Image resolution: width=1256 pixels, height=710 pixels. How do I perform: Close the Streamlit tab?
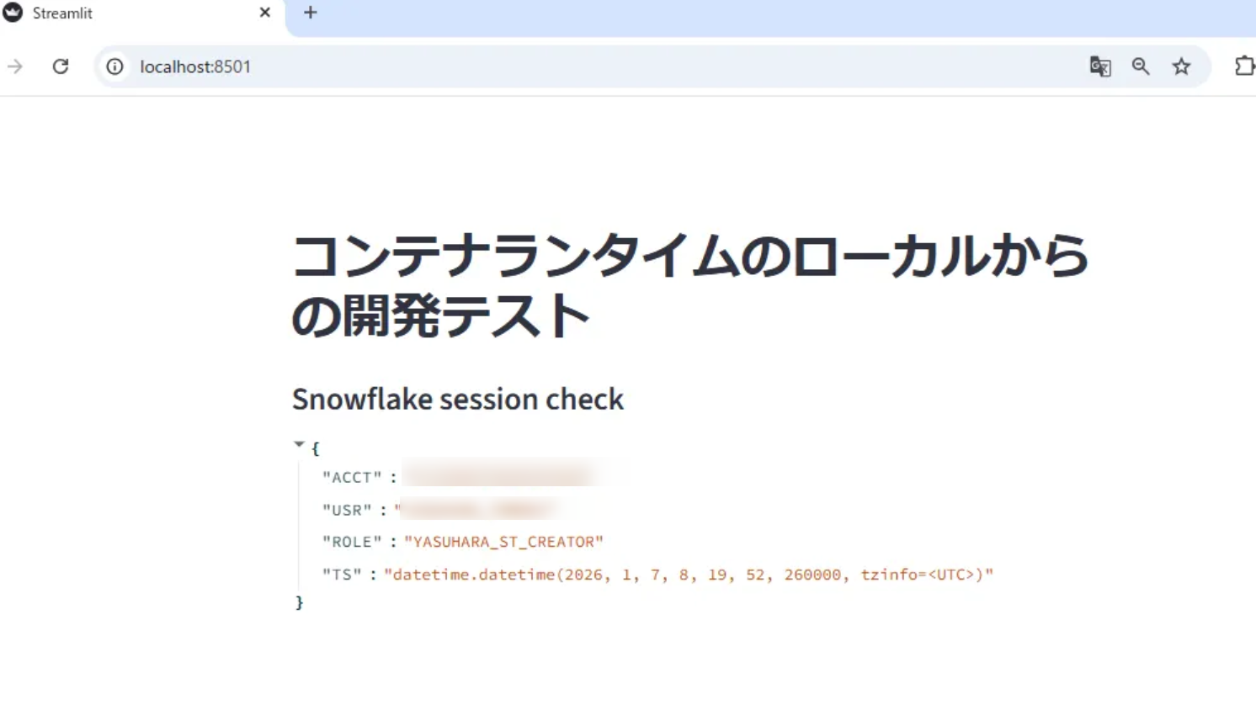coord(265,13)
